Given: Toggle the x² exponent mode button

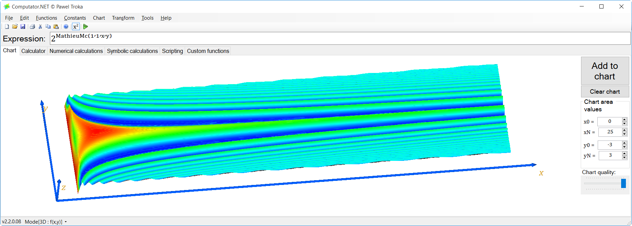Looking at the screenshot, I should pyautogui.click(x=76, y=26).
